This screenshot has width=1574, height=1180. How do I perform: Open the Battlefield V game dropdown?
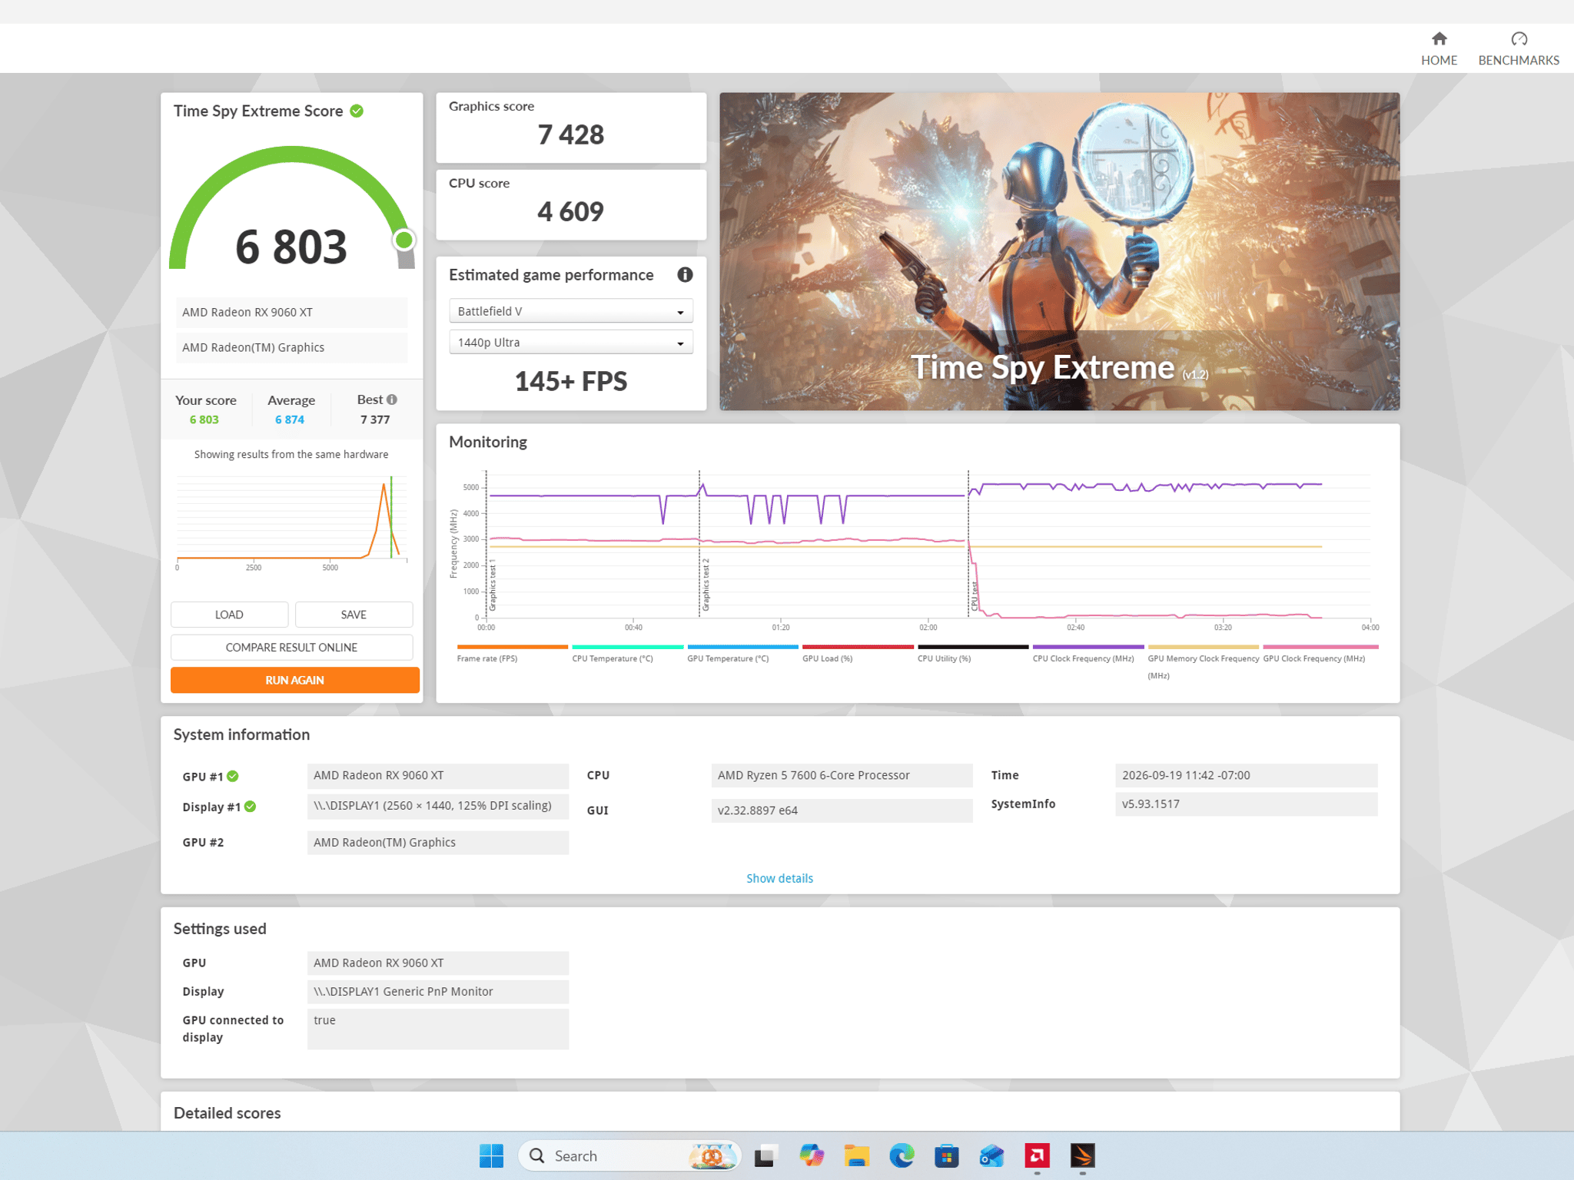571,311
